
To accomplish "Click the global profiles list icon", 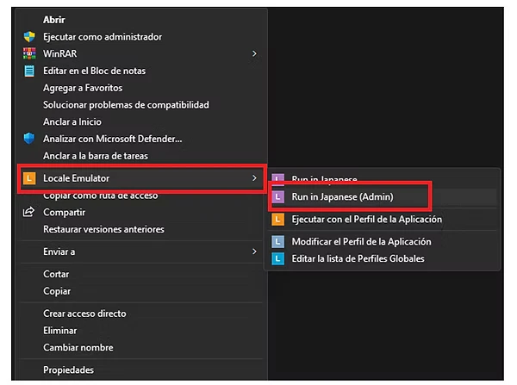I will [x=277, y=258].
